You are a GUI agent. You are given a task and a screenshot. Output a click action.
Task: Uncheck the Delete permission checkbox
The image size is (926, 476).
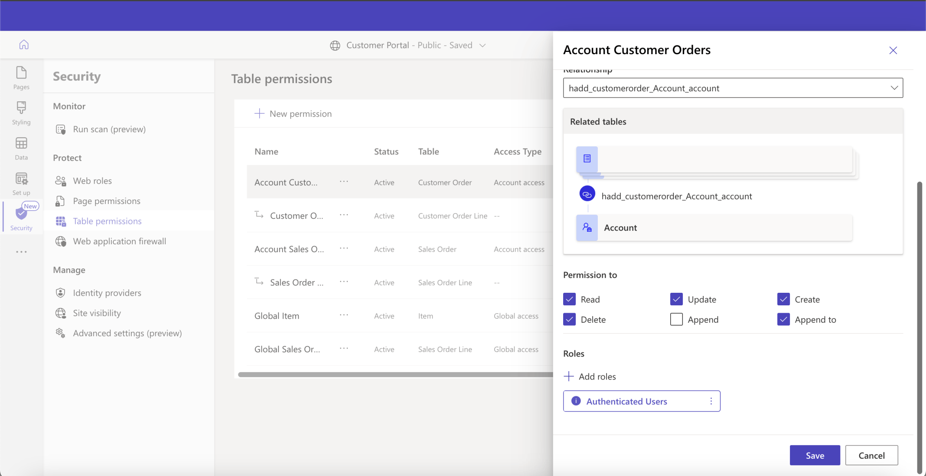[569, 320]
